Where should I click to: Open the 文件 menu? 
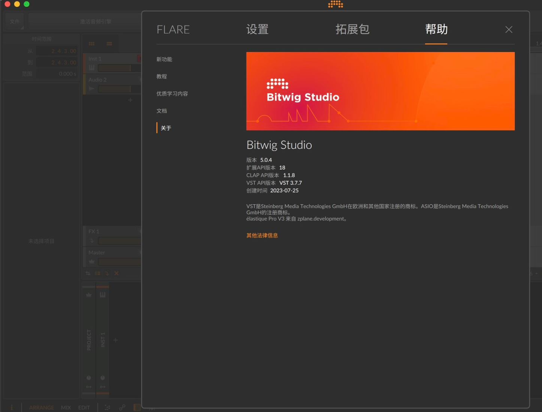(15, 21)
